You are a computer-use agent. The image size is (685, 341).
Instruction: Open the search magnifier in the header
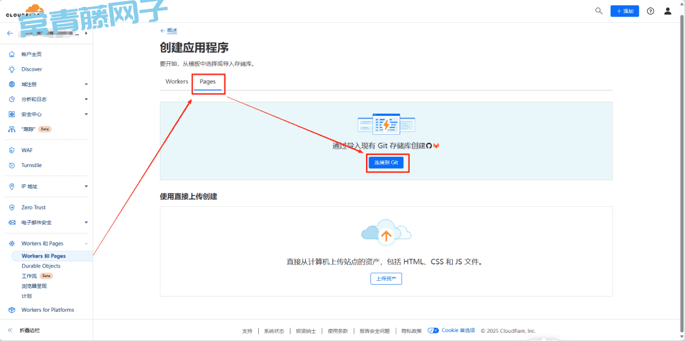(599, 11)
